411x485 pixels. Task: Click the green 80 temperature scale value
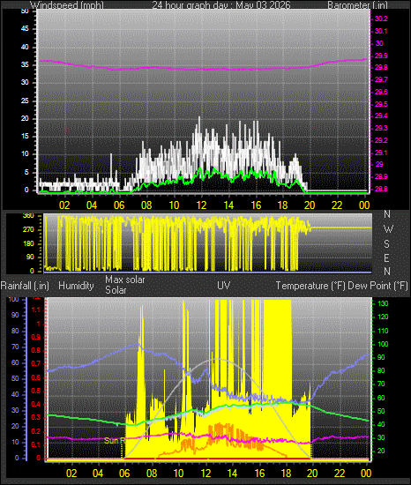381,370
